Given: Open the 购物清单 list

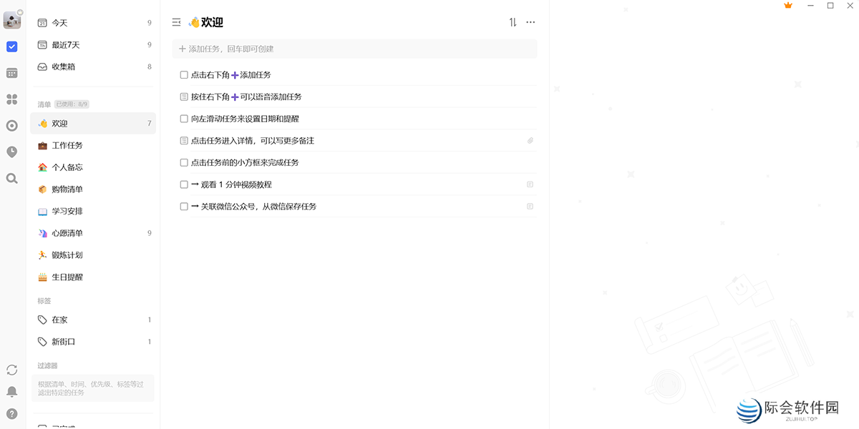Looking at the screenshot, I should coord(69,189).
